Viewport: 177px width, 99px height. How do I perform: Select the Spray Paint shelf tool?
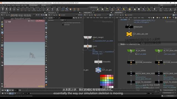click(x=48, y=10)
